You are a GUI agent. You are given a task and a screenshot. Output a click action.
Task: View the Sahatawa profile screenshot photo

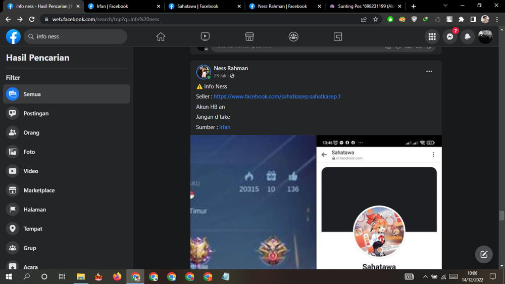[x=379, y=202]
